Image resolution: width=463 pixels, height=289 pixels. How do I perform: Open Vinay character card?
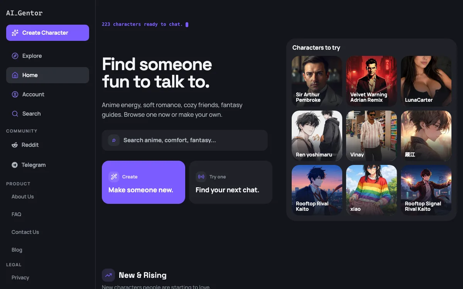372,136
